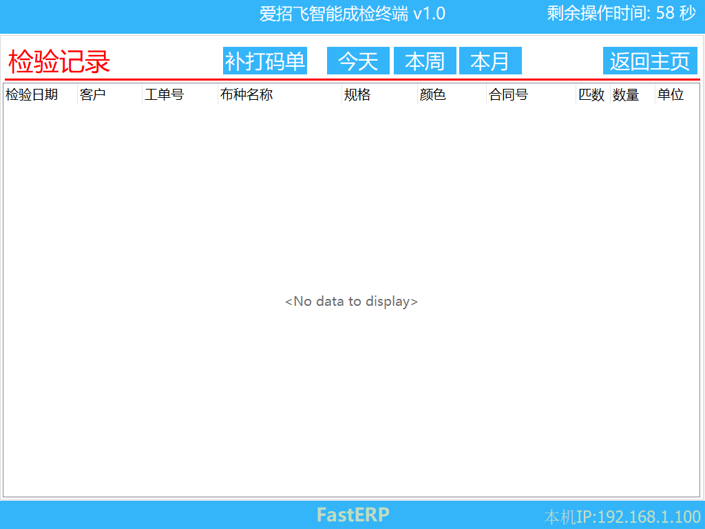Screen dimensions: 705x529
Task: Click the 匹数 column header
Action: click(593, 94)
